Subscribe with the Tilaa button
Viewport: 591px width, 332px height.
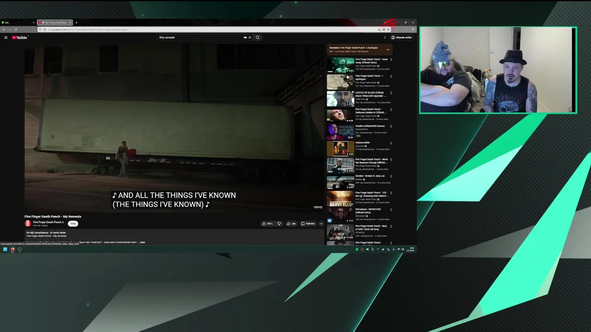[73, 224]
